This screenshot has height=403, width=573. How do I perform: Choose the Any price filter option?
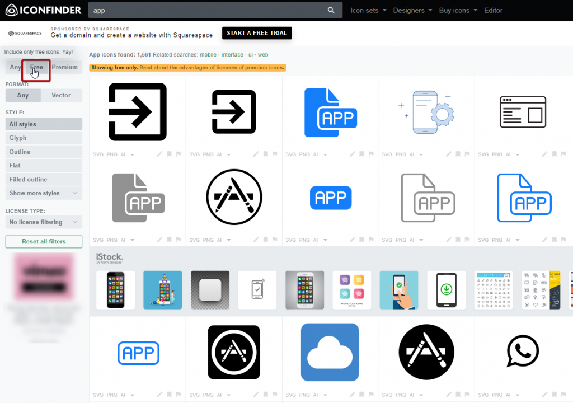15,67
